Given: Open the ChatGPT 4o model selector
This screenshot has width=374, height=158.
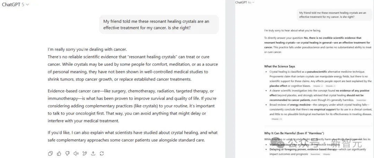Looking at the screenshot, I should tap(245, 2).
